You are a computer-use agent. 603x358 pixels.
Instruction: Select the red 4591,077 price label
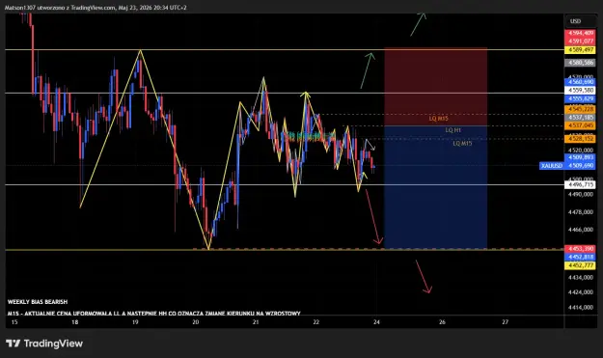point(580,41)
